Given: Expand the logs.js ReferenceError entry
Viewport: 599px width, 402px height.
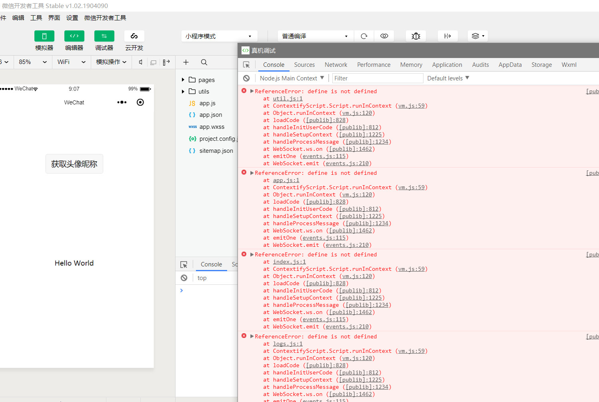Looking at the screenshot, I should point(252,336).
